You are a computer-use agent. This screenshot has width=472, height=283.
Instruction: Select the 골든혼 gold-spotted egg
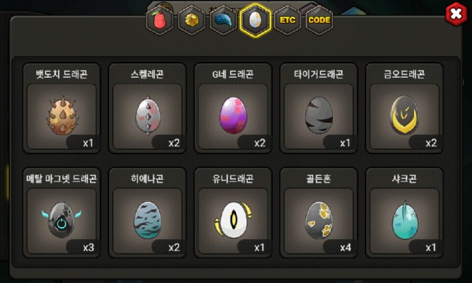pos(319,221)
